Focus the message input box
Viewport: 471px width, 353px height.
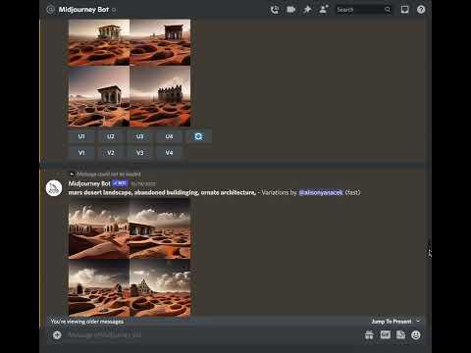(213, 335)
